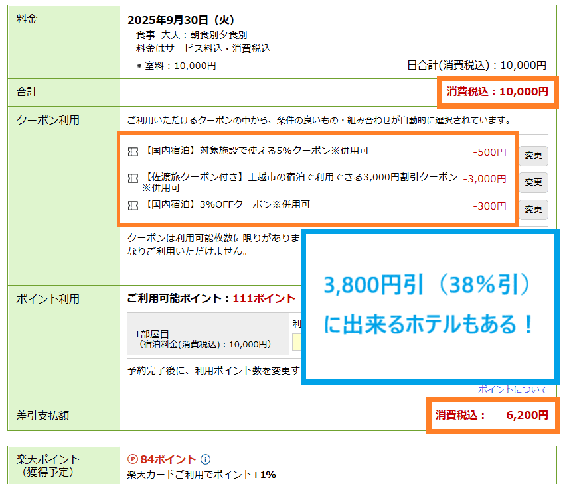The width and height of the screenshot is (569, 484).
Task: Open the info icon next to 84ポイント
Action: coord(205,459)
